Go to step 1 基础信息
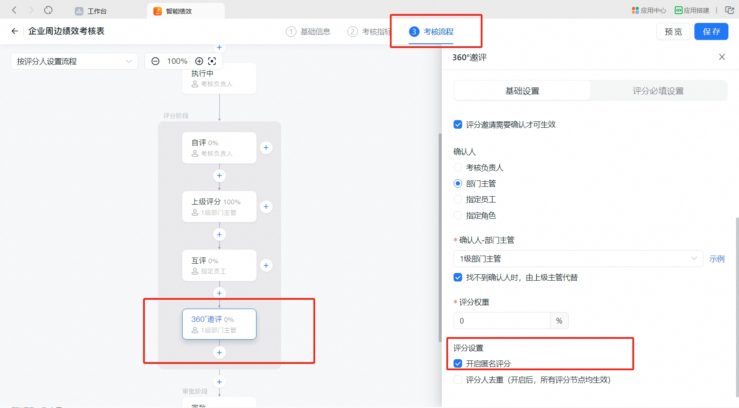This screenshot has height=408, width=739. (308, 31)
